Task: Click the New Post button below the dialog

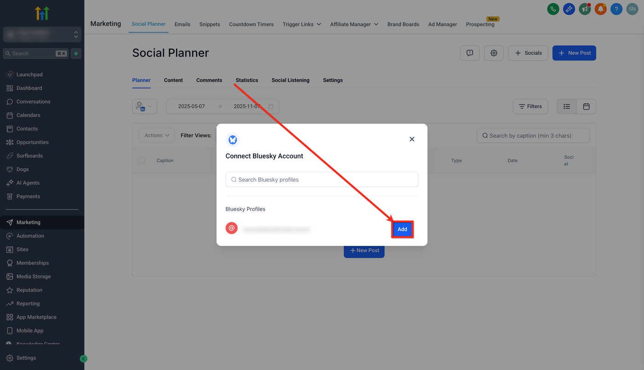Action: pyautogui.click(x=364, y=251)
